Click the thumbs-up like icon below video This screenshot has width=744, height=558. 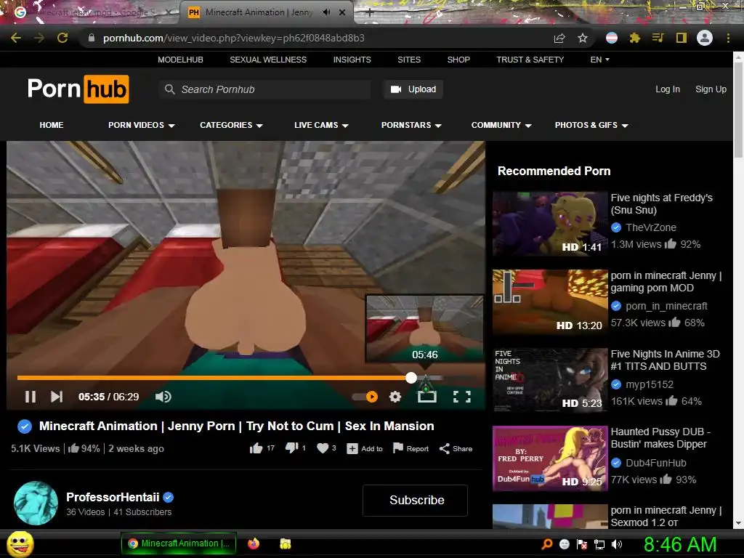click(256, 448)
